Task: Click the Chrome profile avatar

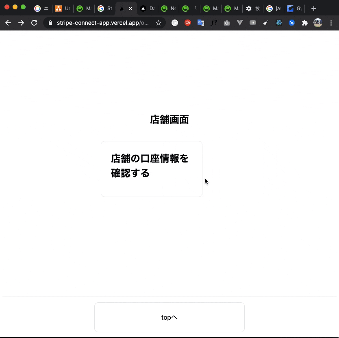Action: point(317,23)
